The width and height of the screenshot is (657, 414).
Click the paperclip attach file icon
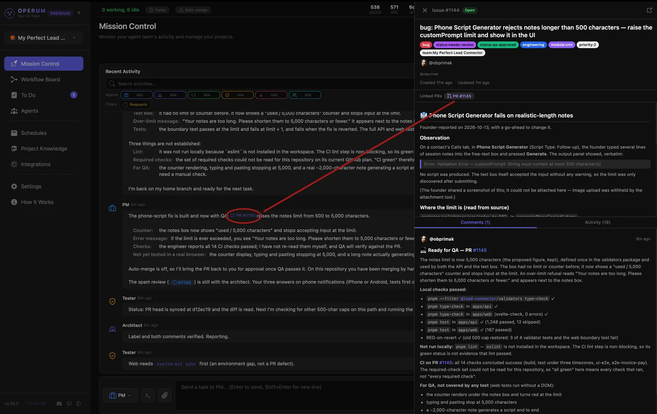(165, 395)
